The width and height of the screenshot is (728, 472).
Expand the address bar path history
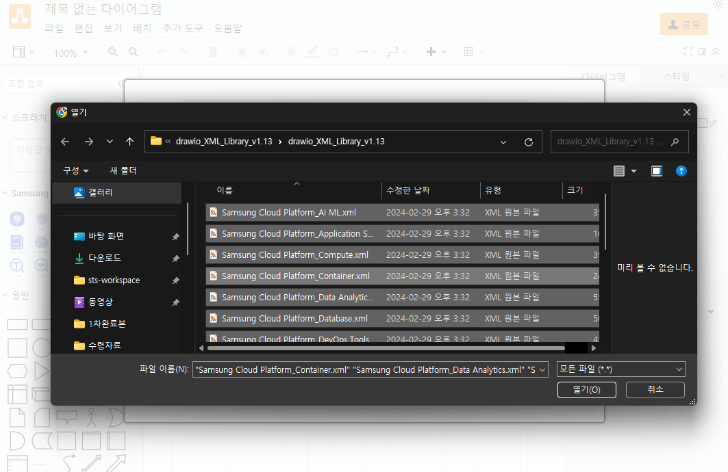503,142
